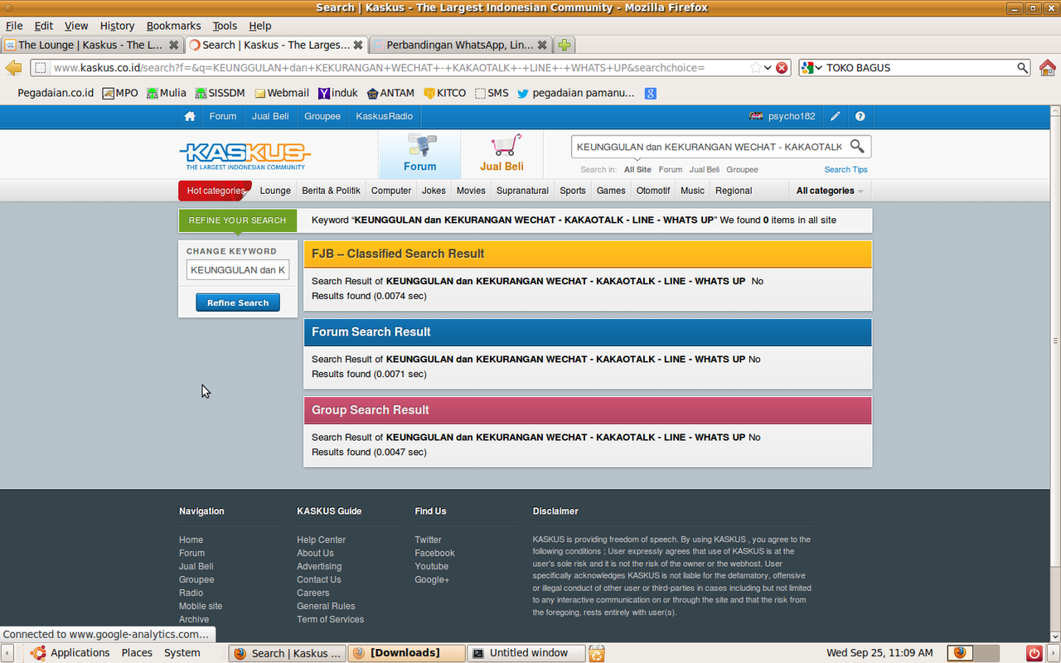Open the View menu
Image resolution: width=1061 pixels, height=663 pixels.
coord(76,26)
